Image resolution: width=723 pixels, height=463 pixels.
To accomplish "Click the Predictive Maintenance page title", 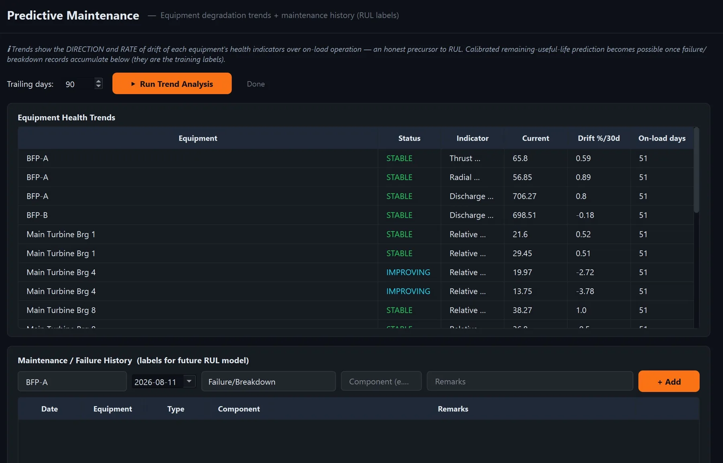I will click(x=73, y=15).
